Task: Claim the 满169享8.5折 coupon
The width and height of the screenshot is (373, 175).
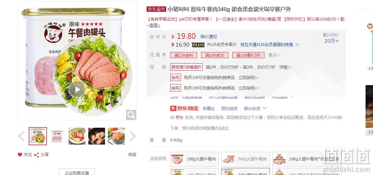Action: 248,55
